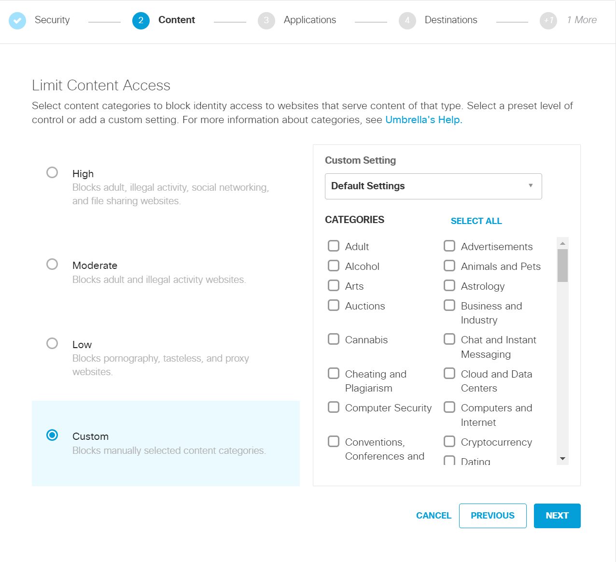The width and height of the screenshot is (616, 562).
Task: Check the Adult category
Action: pos(334,246)
